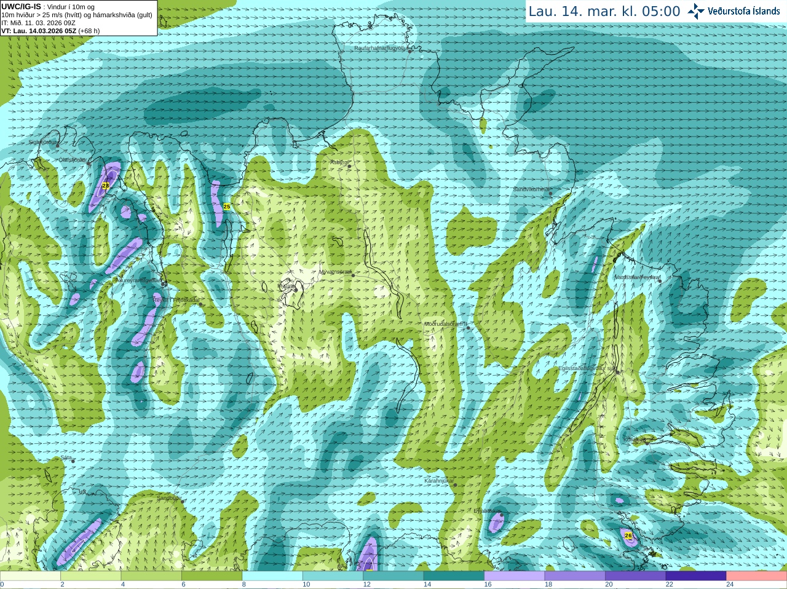787x589 pixels.
Task: Click the 4–6 m/s legend color
Action: 151,576
